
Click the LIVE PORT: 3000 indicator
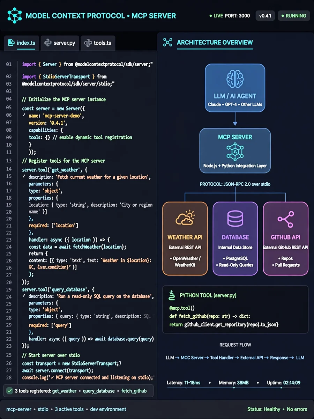pyautogui.click(x=230, y=16)
